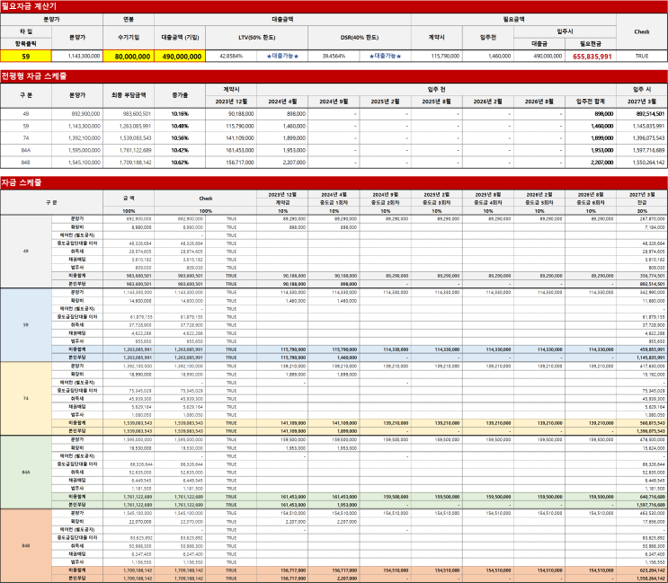
Task: Select the DSR percentage 39.4564%
Action: [334, 57]
